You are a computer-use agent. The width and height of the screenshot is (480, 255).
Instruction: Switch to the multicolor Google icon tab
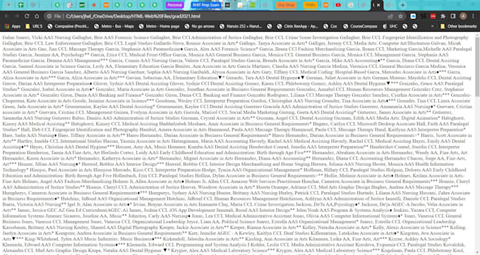351,5
